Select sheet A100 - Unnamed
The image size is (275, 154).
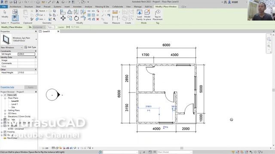click(16, 129)
